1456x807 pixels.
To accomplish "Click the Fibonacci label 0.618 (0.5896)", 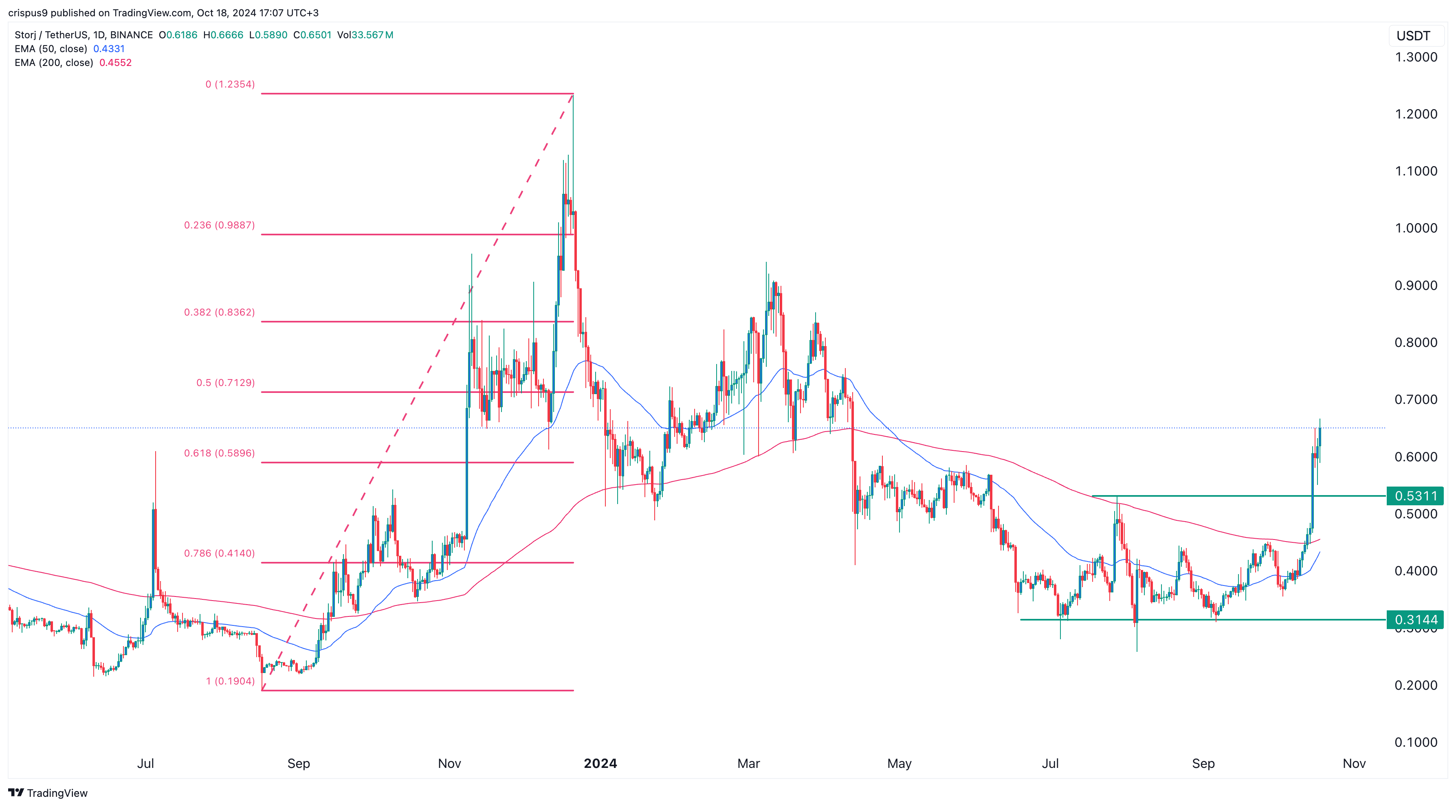I will [x=219, y=453].
